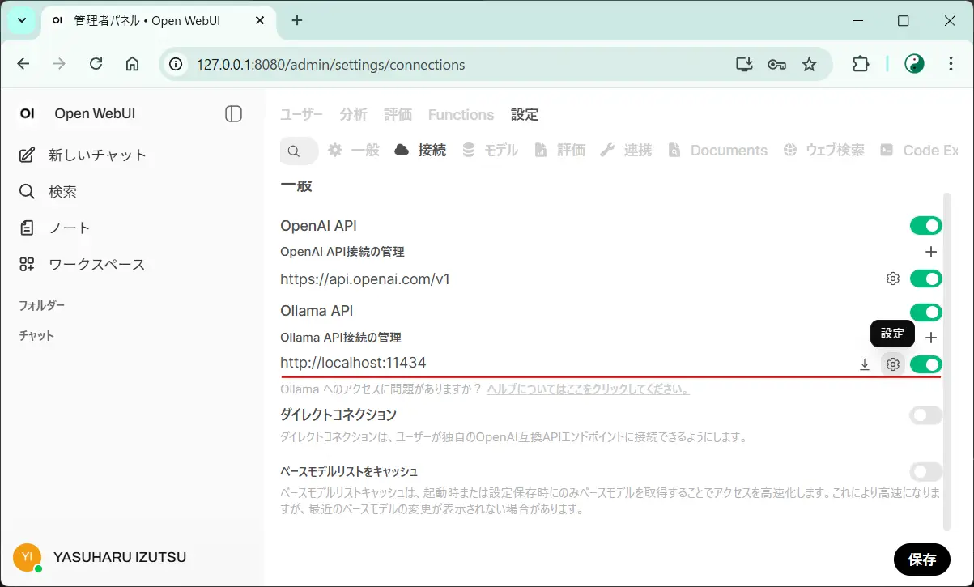Expand the チャット section

point(36,335)
